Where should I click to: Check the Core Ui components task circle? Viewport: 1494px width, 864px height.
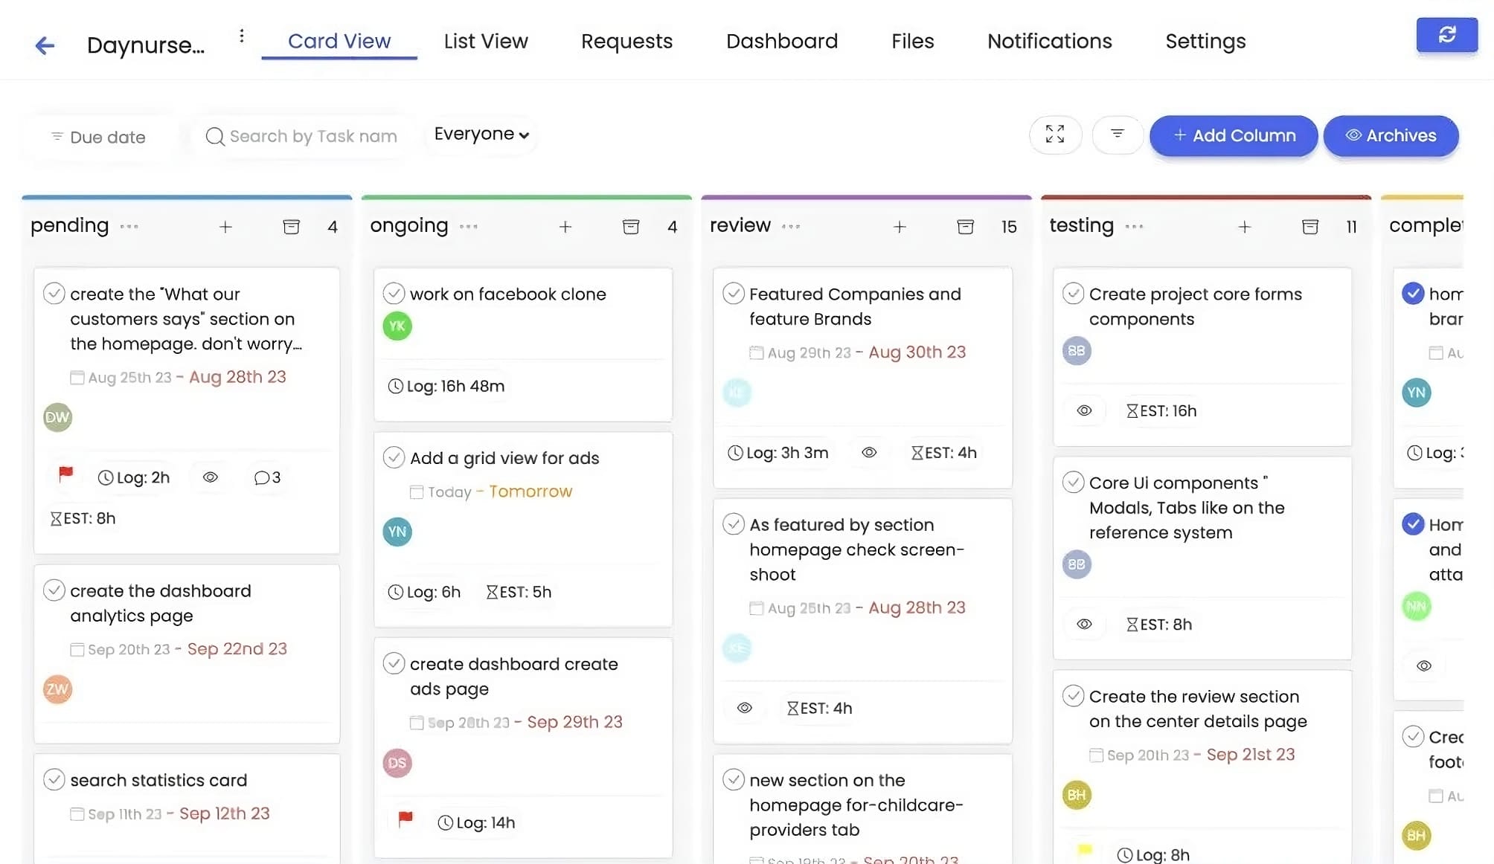[1073, 482]
